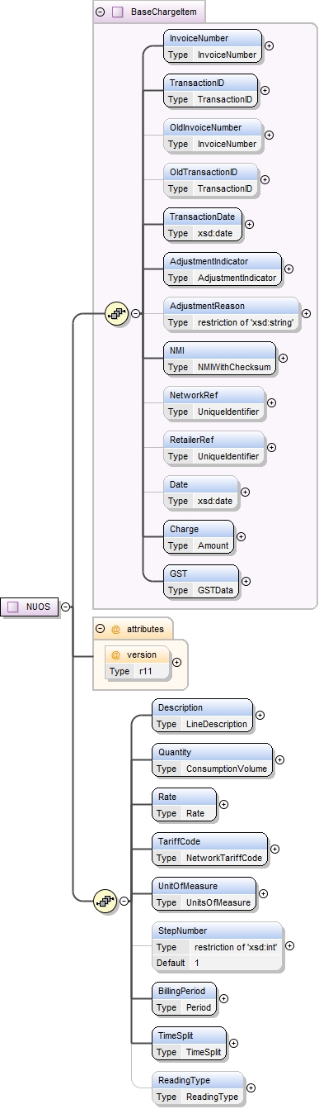Screen dimensions: 319x1109
Task: Click the NMIWithChecksum type text
Action: tap(235, 367)
